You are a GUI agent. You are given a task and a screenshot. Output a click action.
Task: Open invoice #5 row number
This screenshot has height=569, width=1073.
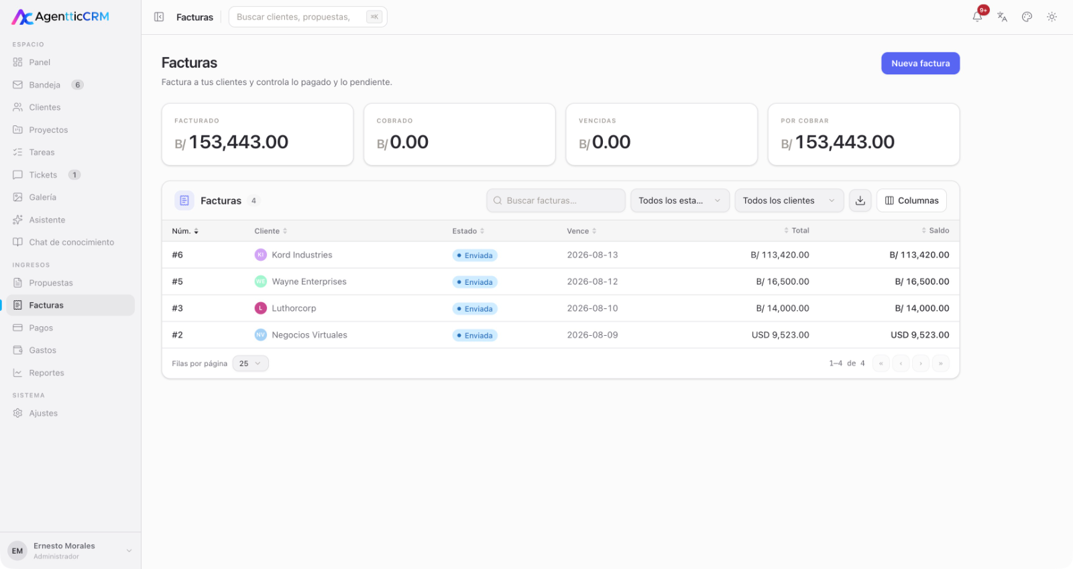tap(178, 281)
